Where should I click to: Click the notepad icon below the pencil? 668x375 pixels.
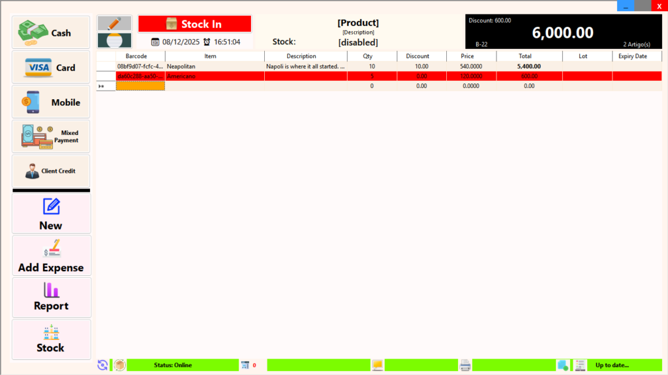click(x=114, y=40)
